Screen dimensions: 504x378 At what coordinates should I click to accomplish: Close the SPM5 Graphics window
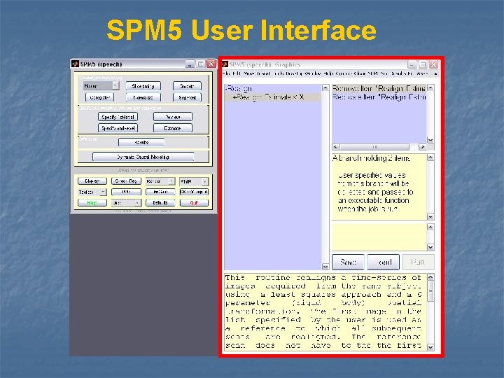click(x=433, y=64)
